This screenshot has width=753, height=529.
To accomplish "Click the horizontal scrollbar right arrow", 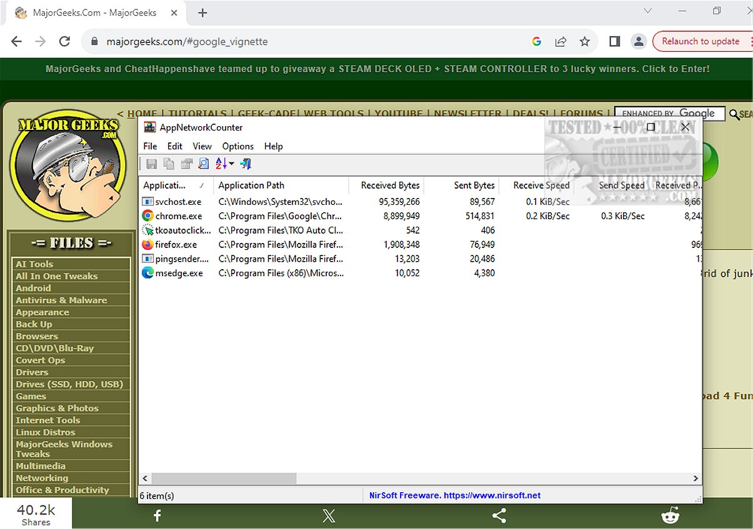I will [696, 478].
